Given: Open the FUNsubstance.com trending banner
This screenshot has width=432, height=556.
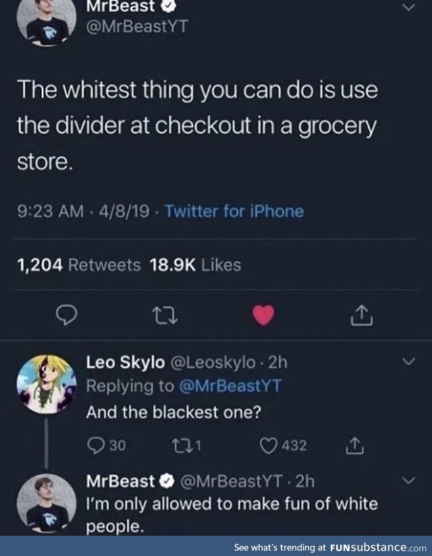Looking at the screenshot, I should (330, 547).
